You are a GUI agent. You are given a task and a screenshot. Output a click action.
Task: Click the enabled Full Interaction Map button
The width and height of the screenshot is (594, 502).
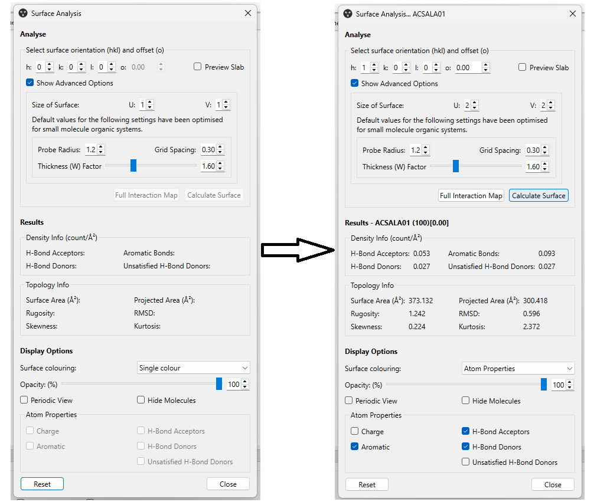click(471, 196)
